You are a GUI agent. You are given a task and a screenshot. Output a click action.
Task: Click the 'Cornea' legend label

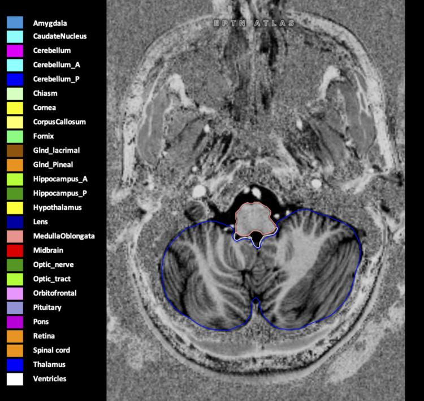(x=44, y=108)
